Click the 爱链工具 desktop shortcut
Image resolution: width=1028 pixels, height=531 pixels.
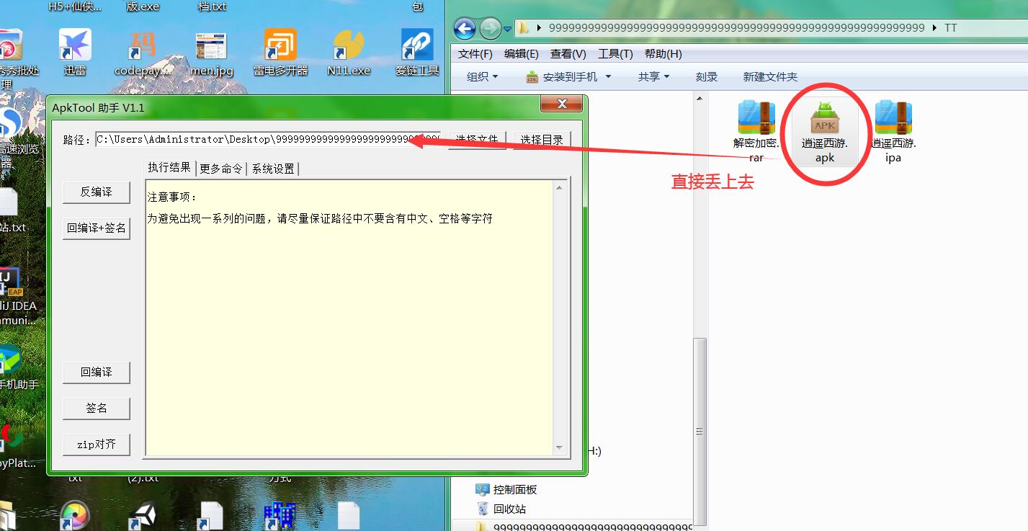point(417,46)
